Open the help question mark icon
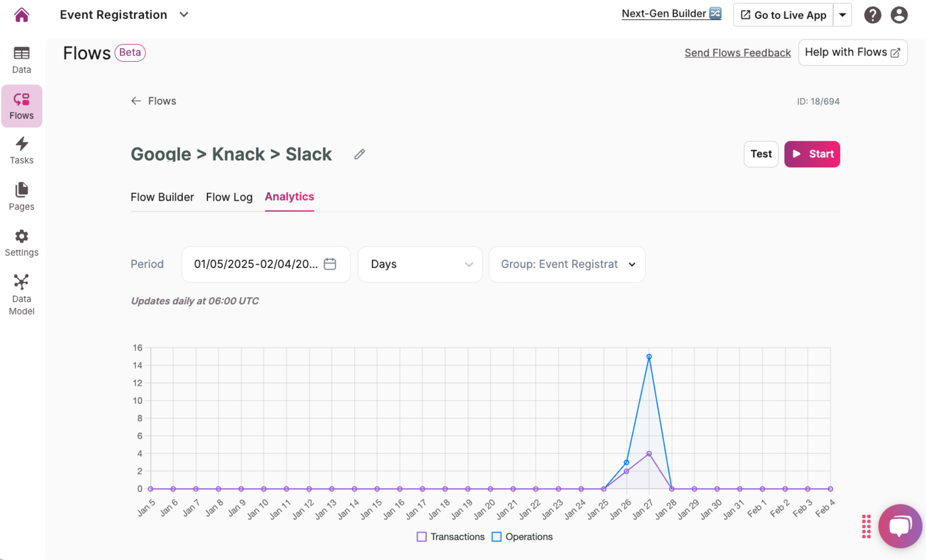This screenshot has height=560, width=926. (x=872, y=15)
